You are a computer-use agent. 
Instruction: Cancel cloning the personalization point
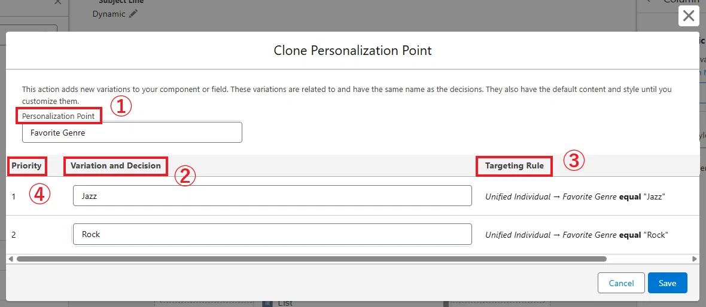coord(622,283)
